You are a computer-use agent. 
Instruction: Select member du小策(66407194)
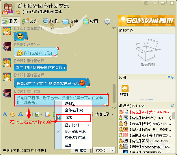[145, 112]
